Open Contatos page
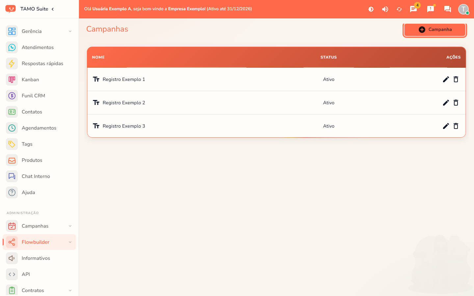The height and width of the screenshot is (296, 474). tap(39, 112)
